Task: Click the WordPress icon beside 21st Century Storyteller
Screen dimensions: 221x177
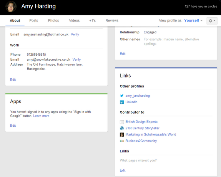Action: [x=122, y=128]
